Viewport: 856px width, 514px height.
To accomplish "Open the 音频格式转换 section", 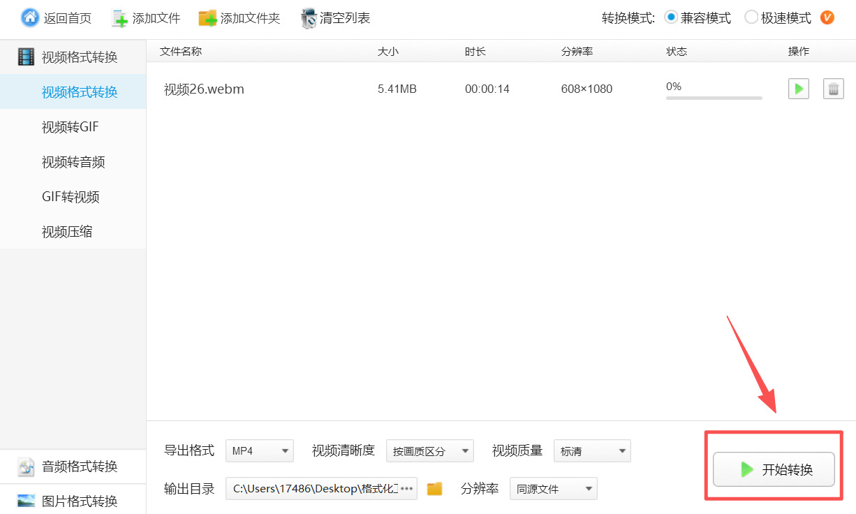I will (x=73, y=467).
